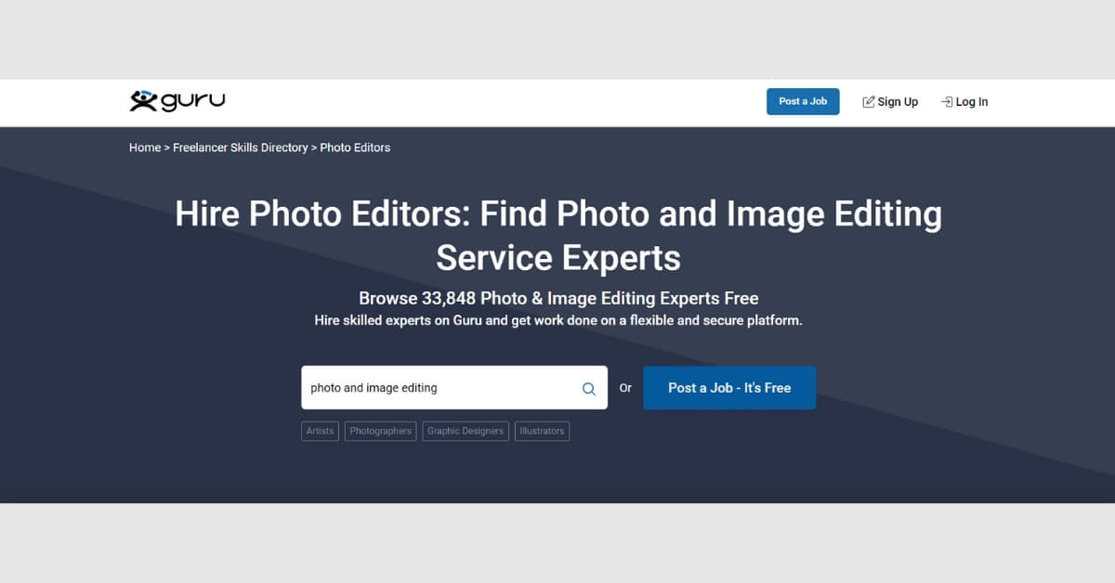Click the Hire Photo Editors heading
The image size is (1115, 583).
coord(558,235)
